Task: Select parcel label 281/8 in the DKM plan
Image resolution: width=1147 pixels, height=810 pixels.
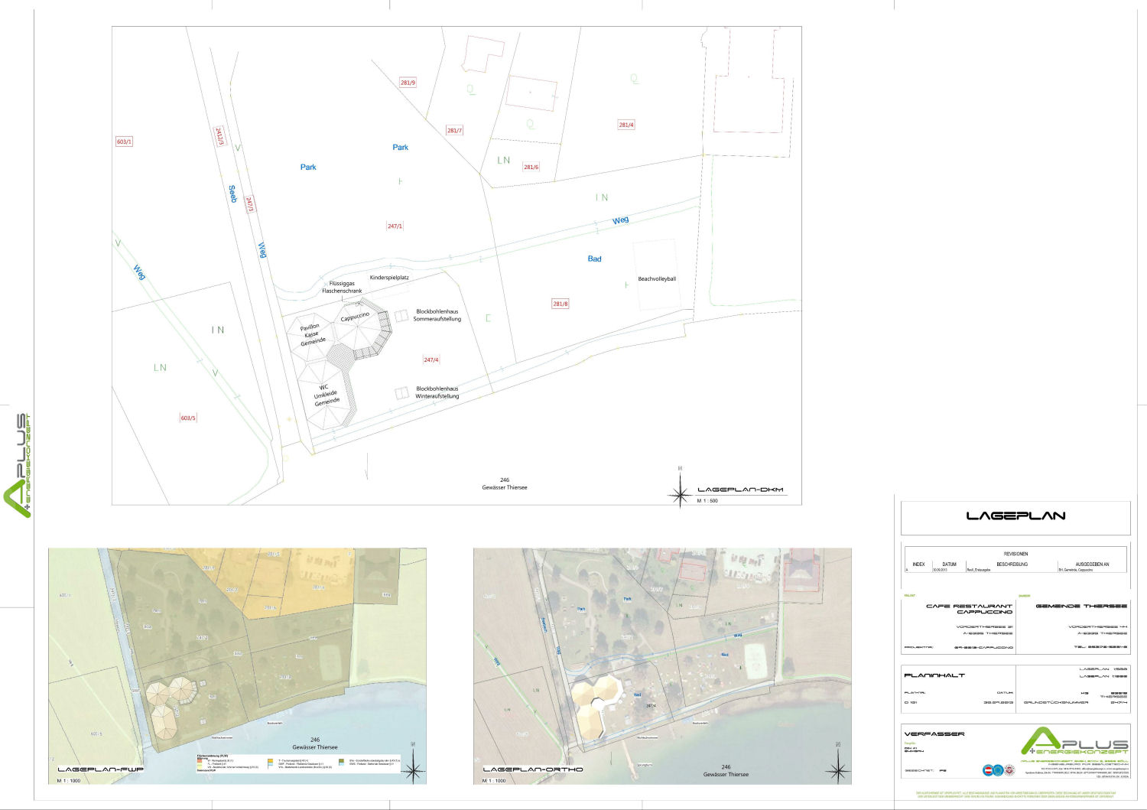Action: [561, 304]
